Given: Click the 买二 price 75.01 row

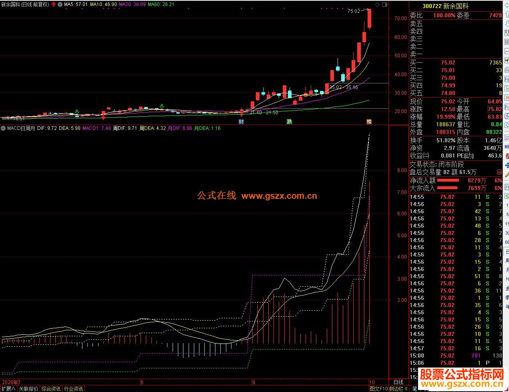Looking at the screenshot, I should (456, 70).
